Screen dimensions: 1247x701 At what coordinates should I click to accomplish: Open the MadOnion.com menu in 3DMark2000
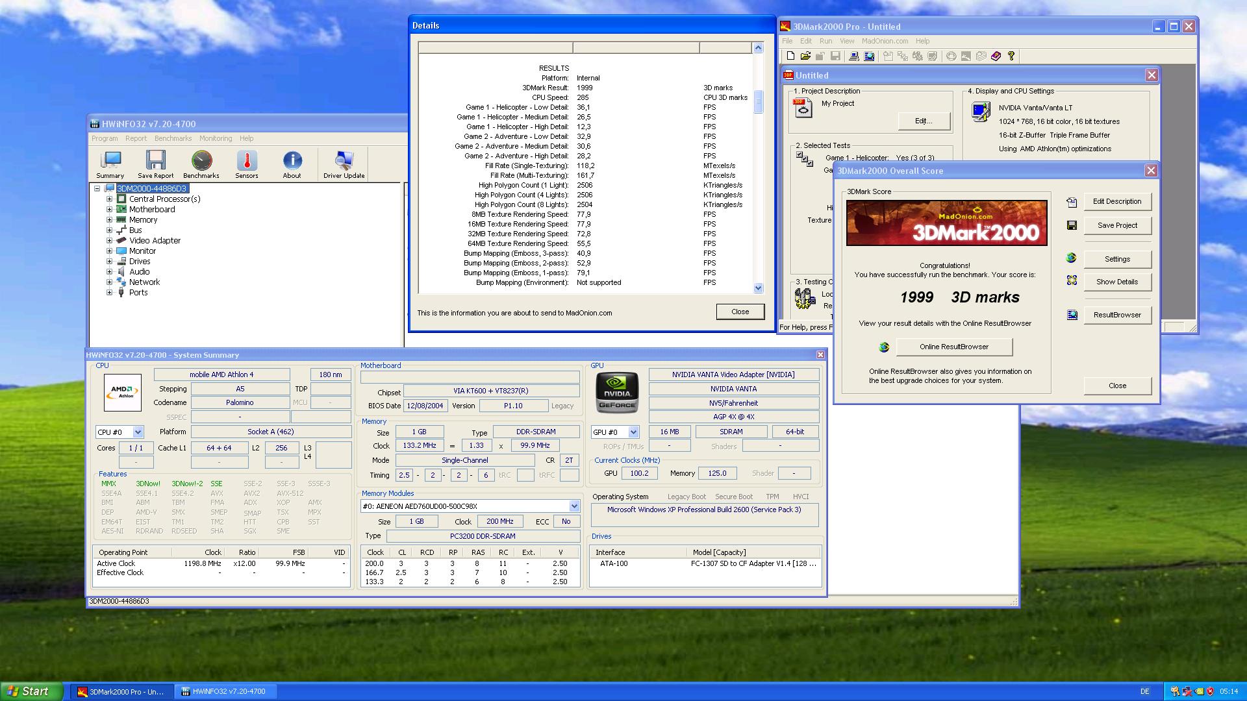885,41
